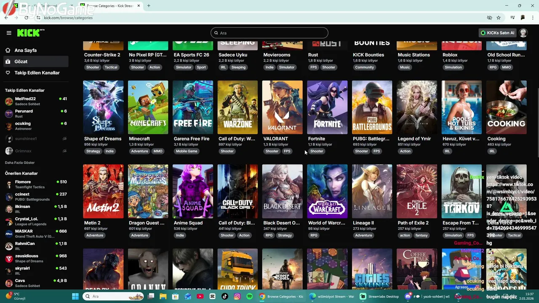Click the Shooter tag under Fortnite

[x=317, y=151]
